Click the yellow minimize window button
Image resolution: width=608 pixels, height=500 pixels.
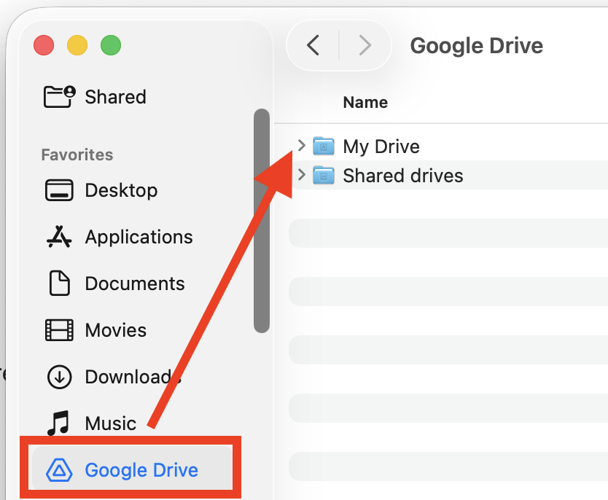tap(77, 46)
